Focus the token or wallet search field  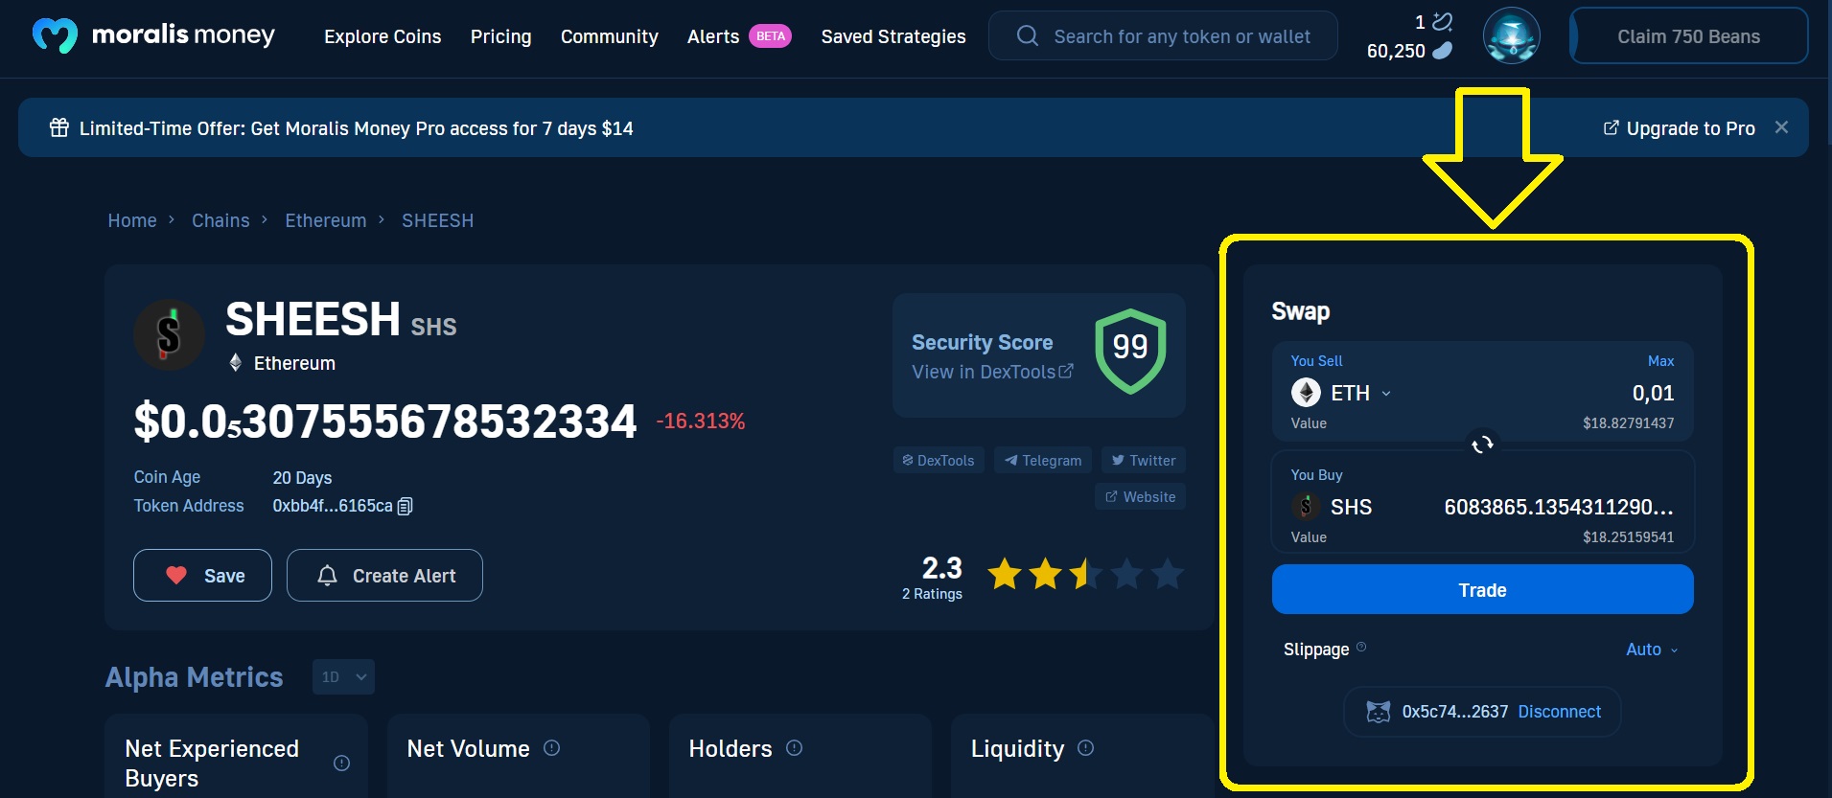click(1163, 36)
